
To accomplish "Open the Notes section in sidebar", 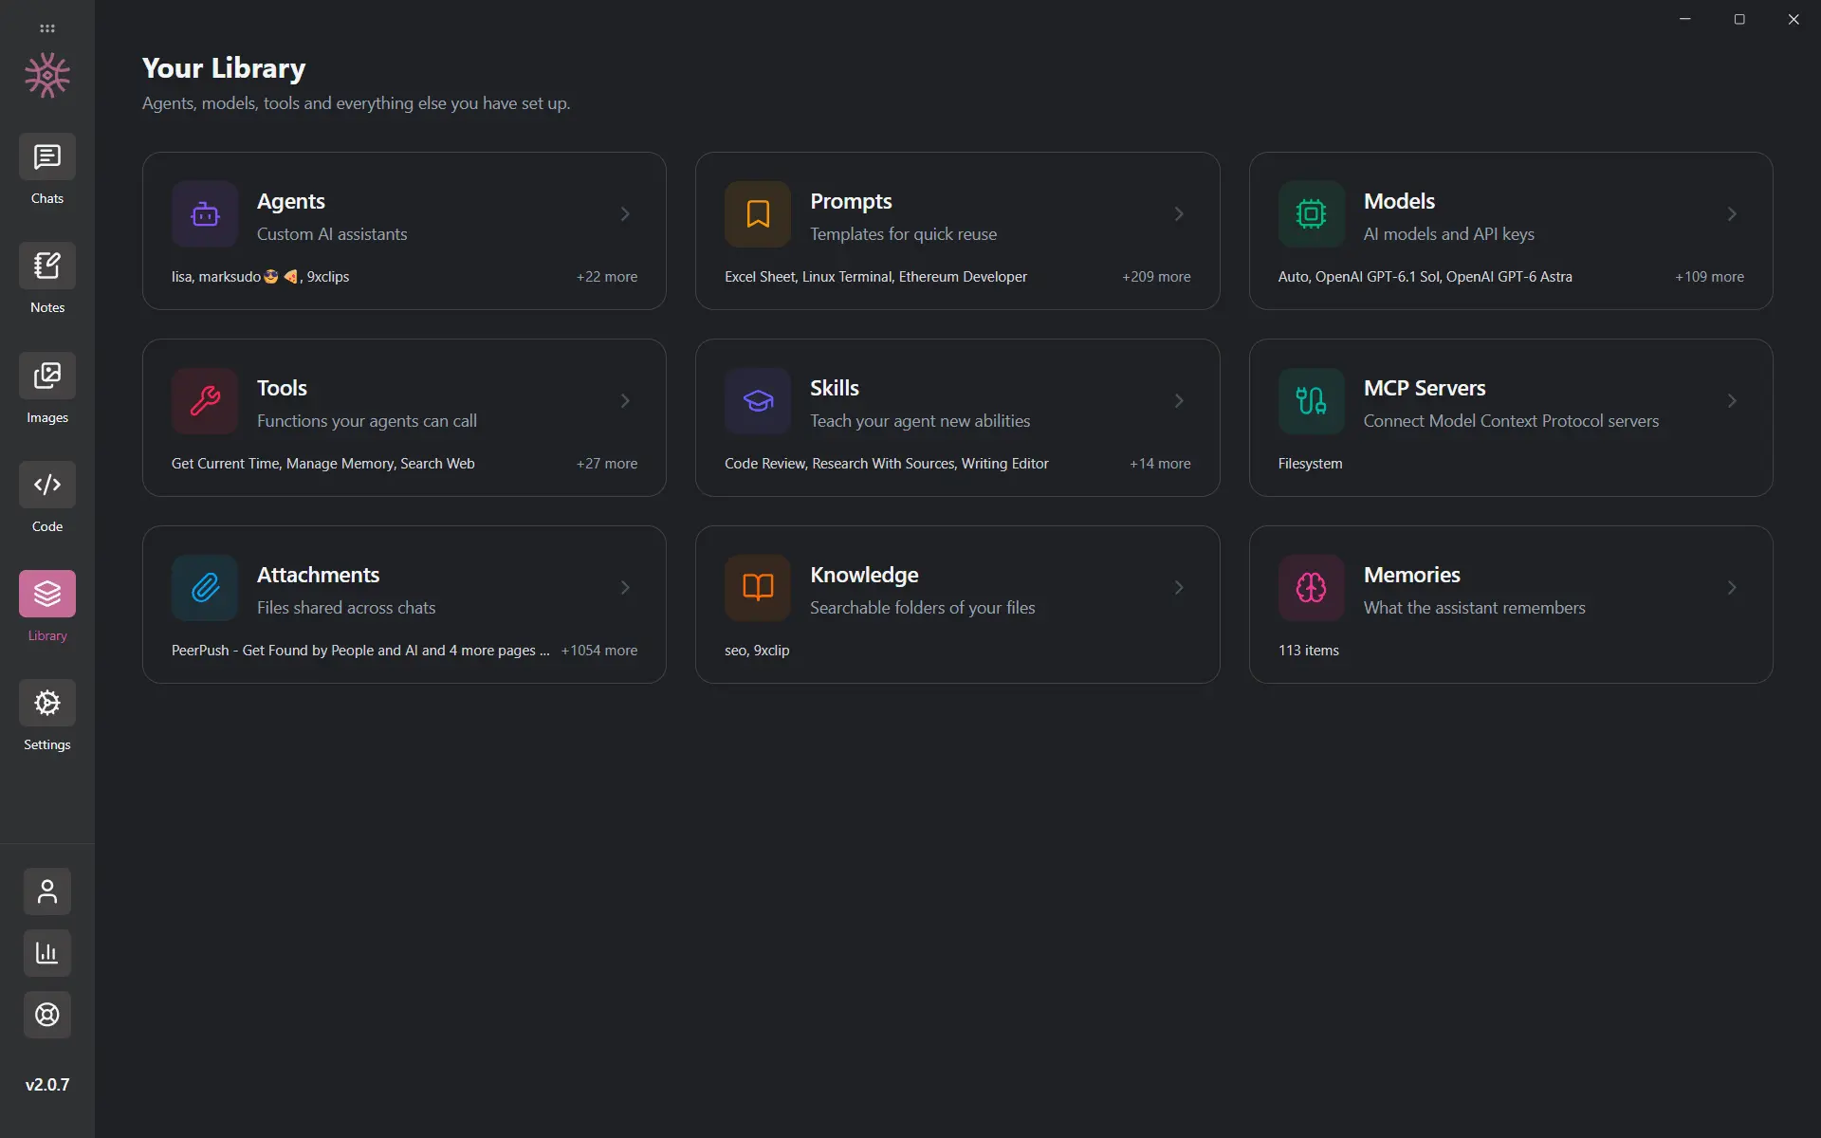I will click(47, 266).
